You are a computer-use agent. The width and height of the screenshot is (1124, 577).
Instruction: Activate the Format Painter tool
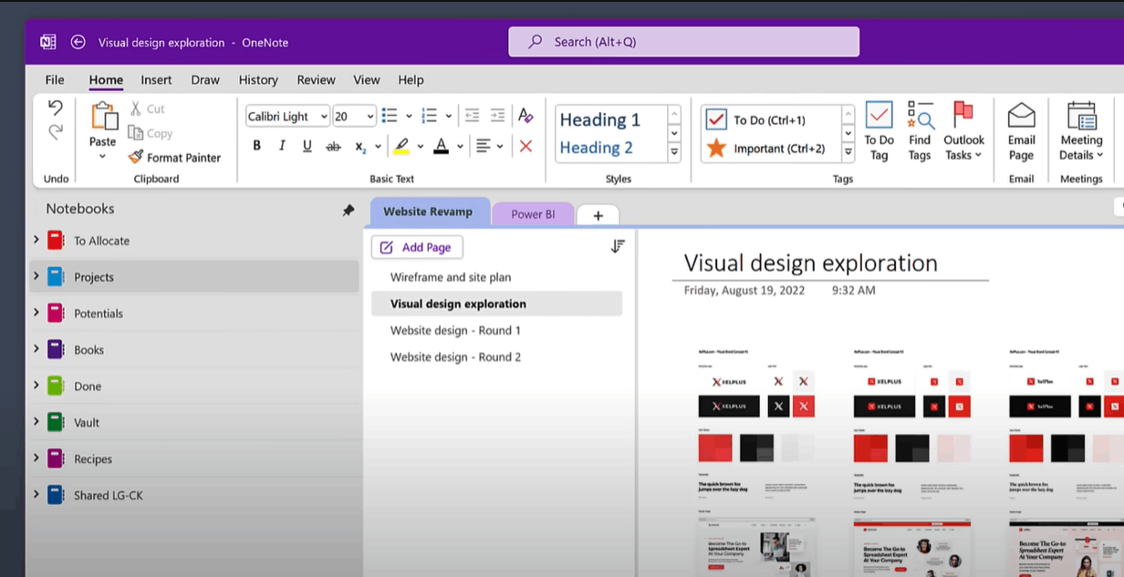pos(175,157)
